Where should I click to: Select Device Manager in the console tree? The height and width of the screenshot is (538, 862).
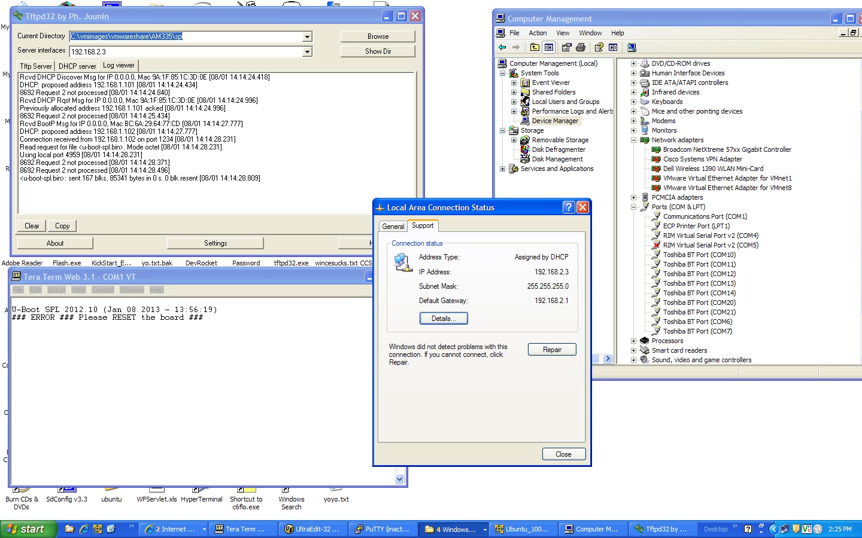click(555, 121)
